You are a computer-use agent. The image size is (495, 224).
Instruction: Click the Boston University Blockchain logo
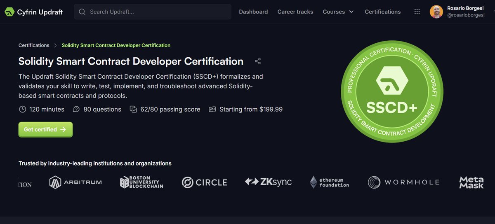click(x=141, y=182)
